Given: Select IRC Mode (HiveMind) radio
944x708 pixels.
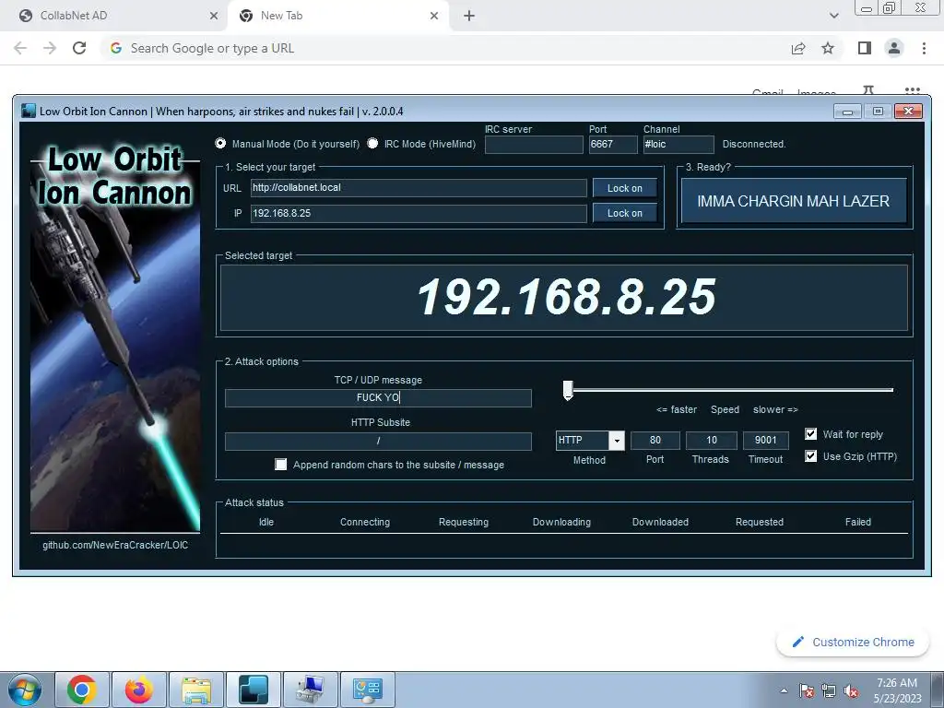Looking at the screenshot, I should tap(372, 143).
